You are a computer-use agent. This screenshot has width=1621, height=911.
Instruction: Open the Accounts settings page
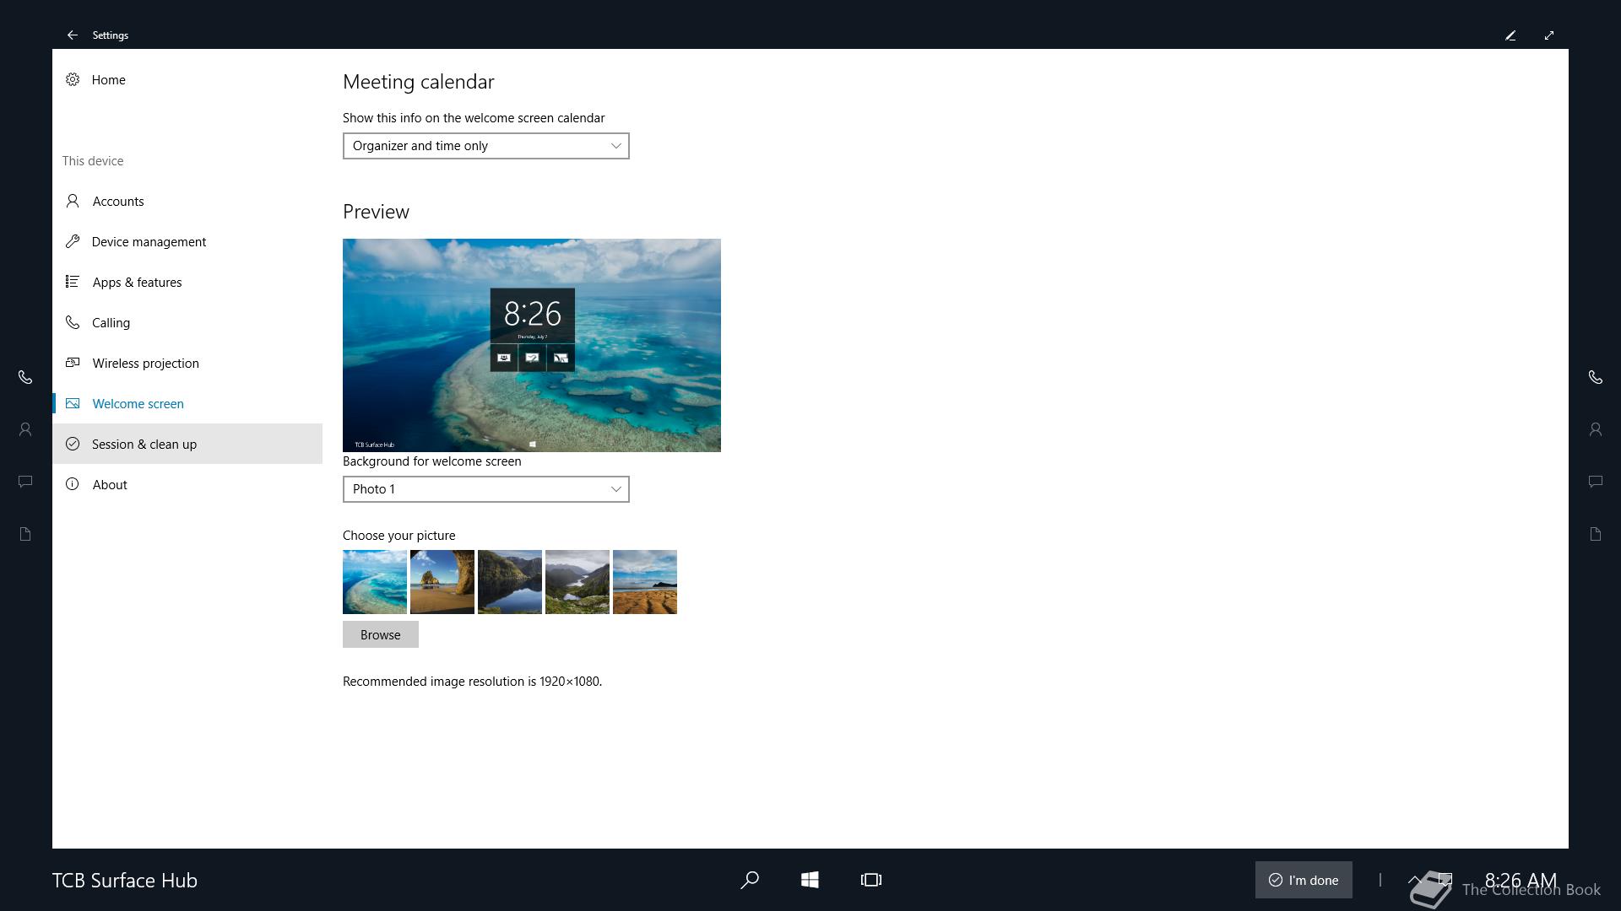pos(187,201)
